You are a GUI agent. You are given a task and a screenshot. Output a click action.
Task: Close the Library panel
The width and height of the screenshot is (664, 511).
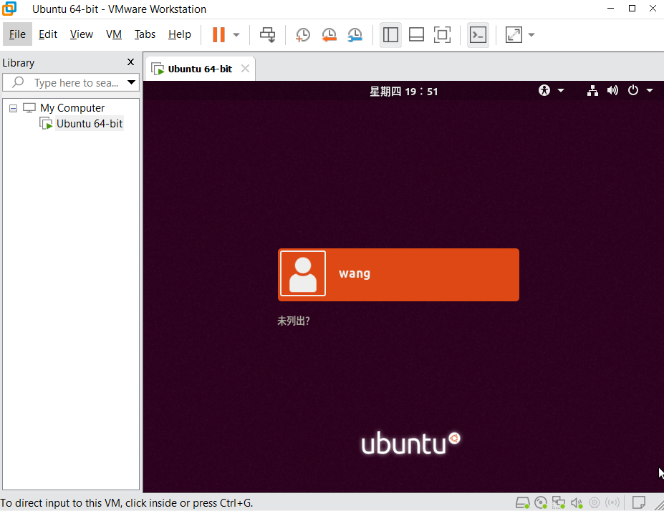(x=131, y=62)
